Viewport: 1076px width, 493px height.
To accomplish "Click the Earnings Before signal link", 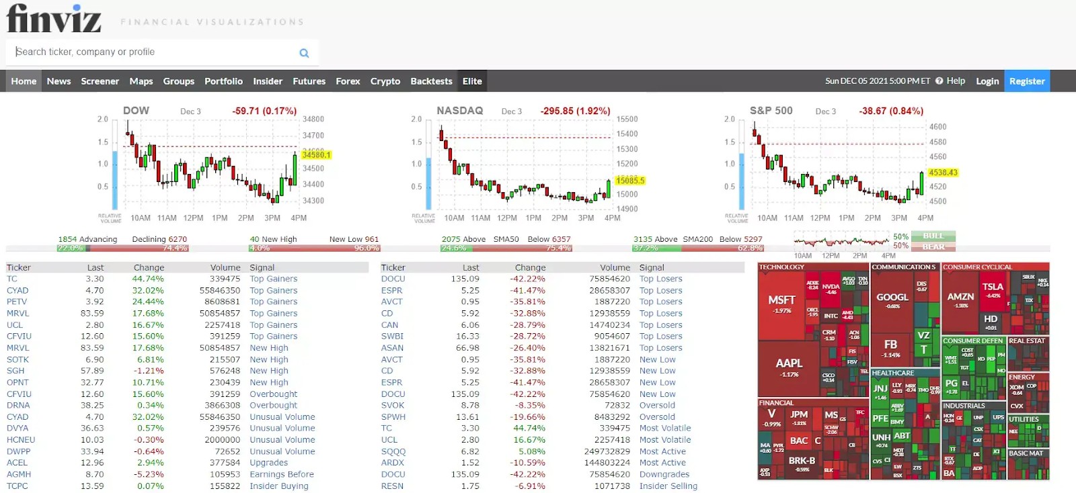I will [282, 474].
